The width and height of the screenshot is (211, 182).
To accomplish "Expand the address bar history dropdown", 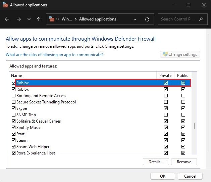I will 135,19.
